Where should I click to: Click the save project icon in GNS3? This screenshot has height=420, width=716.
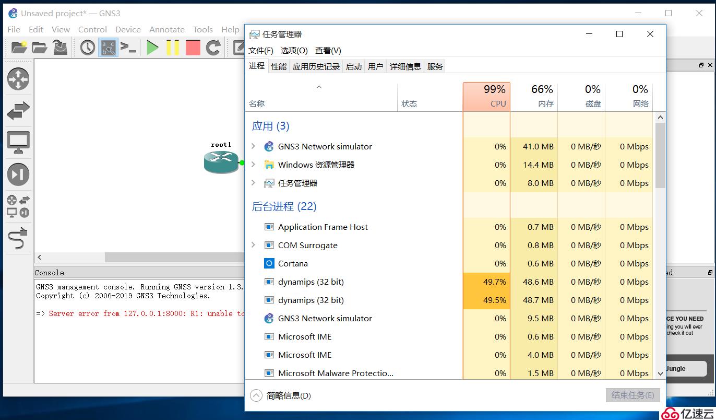61,48
